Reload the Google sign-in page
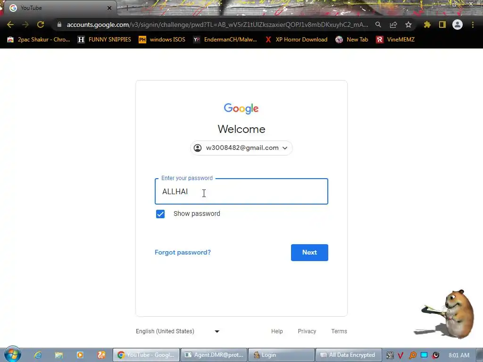The width and height of the screenshot is (483, 362). 41,25
